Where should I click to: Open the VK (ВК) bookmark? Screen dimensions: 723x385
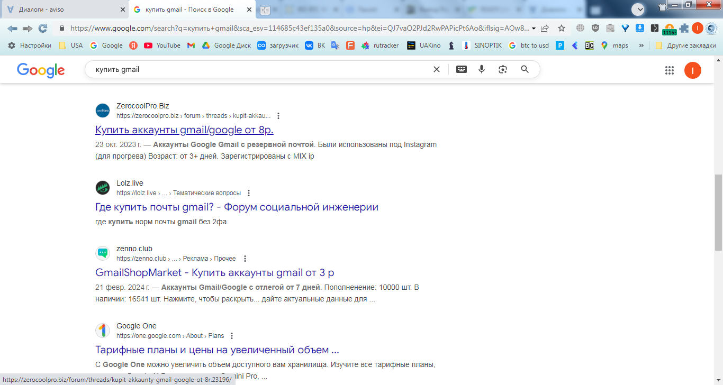click(x=315, y=45)
